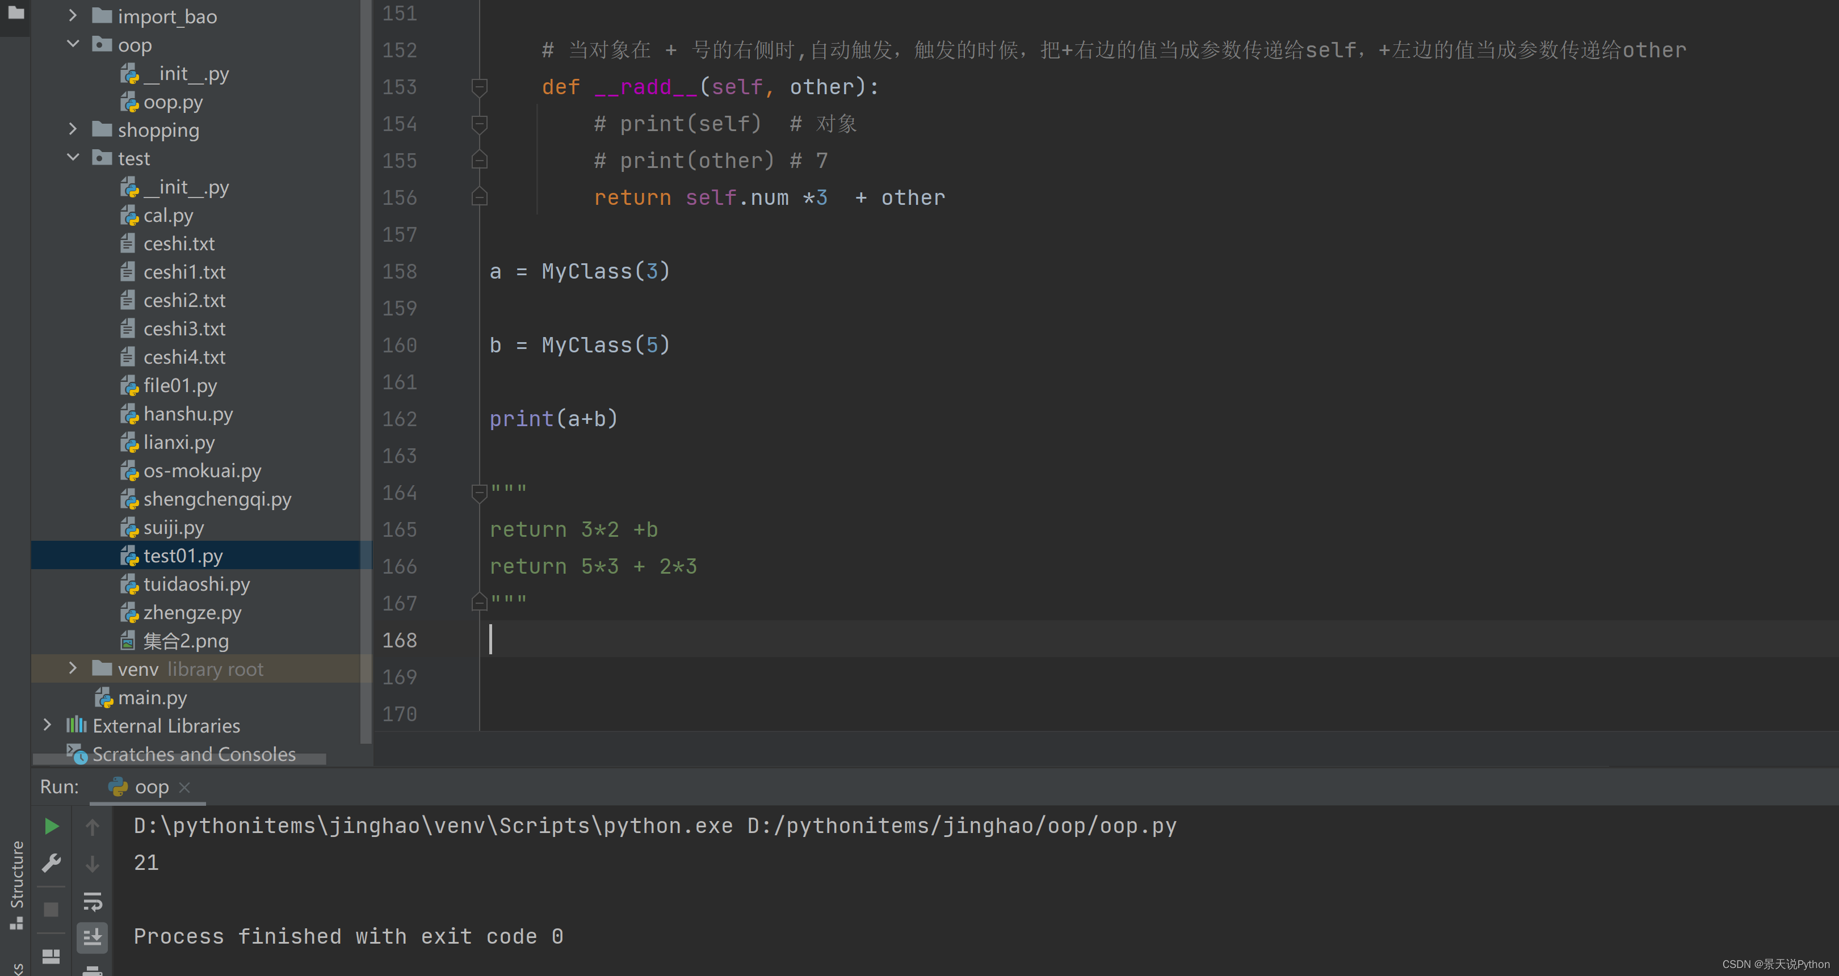The image size is (1839, 976).
Task: Click fold marker at line 154
Action: pos(480,124)
